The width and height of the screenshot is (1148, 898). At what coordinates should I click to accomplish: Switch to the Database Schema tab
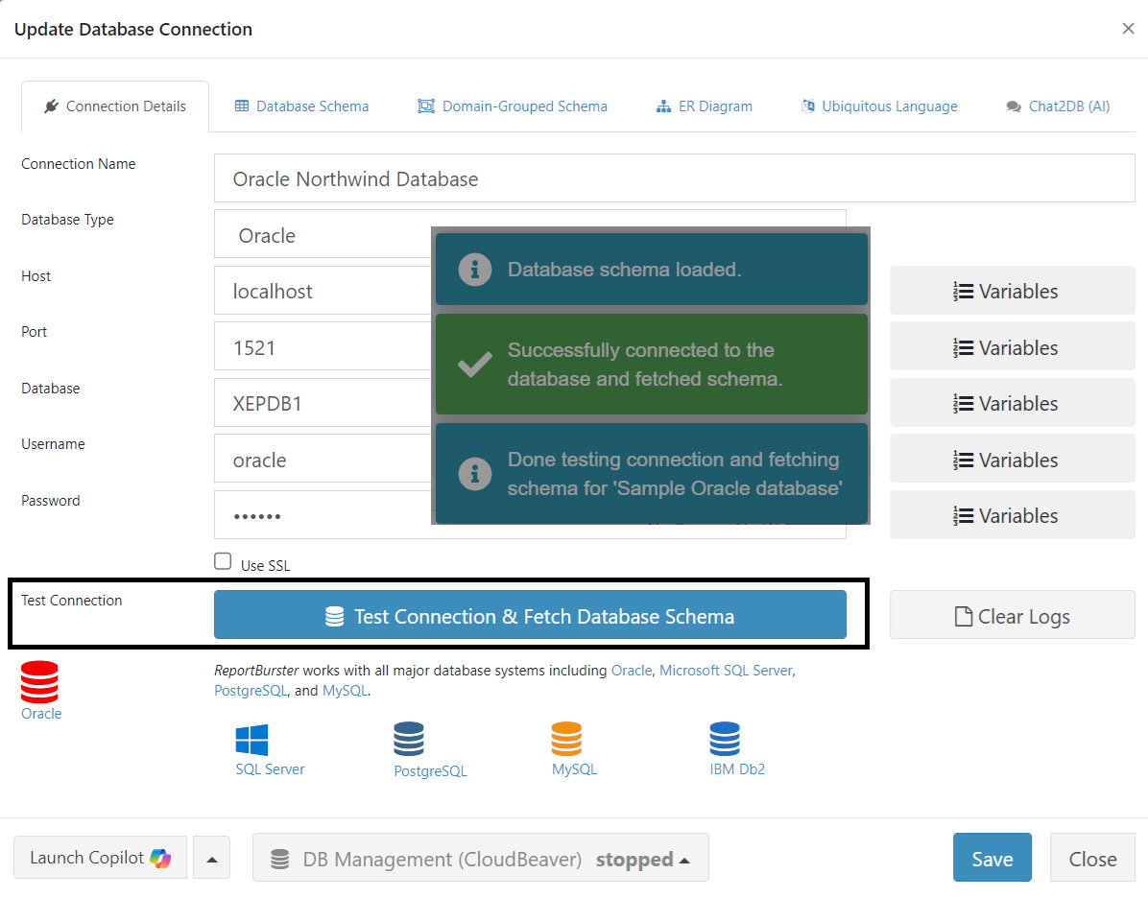tap(301, 106)
